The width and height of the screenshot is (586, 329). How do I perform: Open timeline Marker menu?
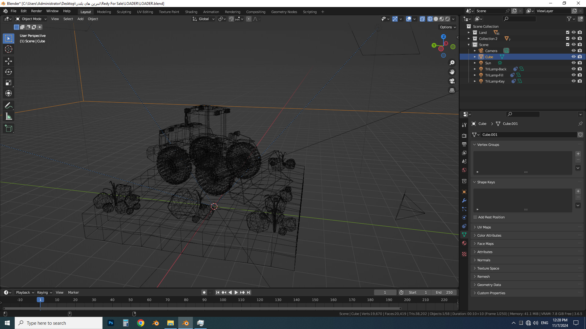[73, 292]
